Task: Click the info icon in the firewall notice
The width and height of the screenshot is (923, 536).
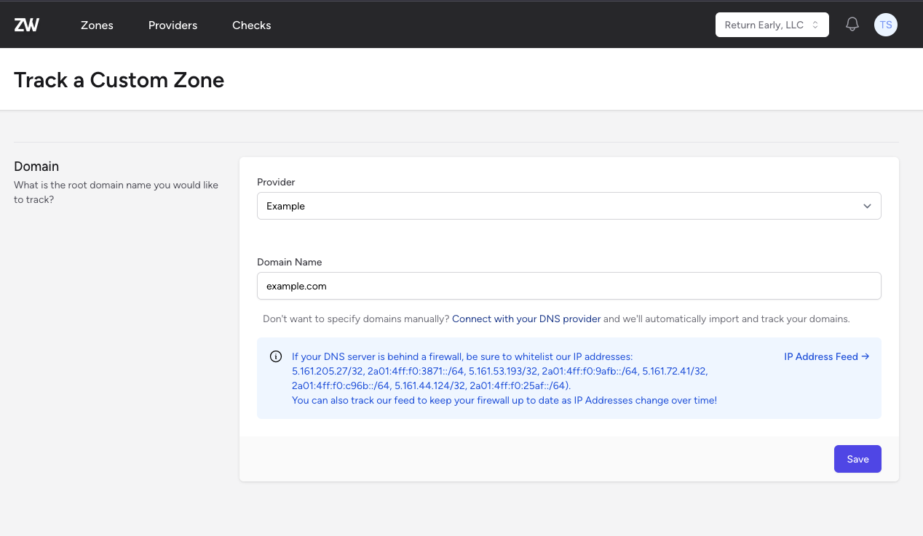Action: click(276, 356)
